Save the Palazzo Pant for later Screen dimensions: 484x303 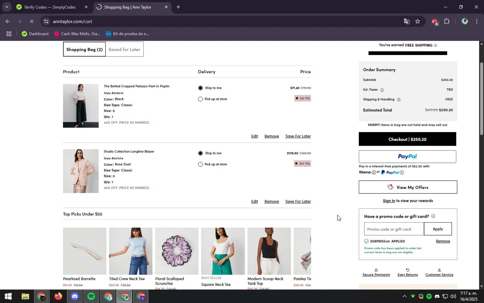[x=298, y=136]
